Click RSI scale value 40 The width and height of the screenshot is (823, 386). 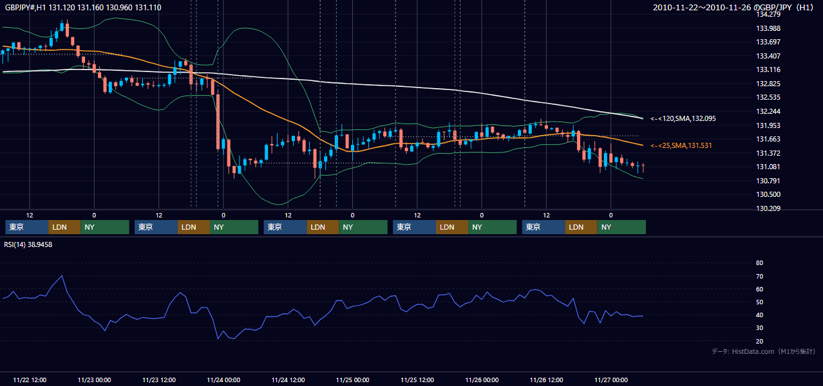[759, 315]
